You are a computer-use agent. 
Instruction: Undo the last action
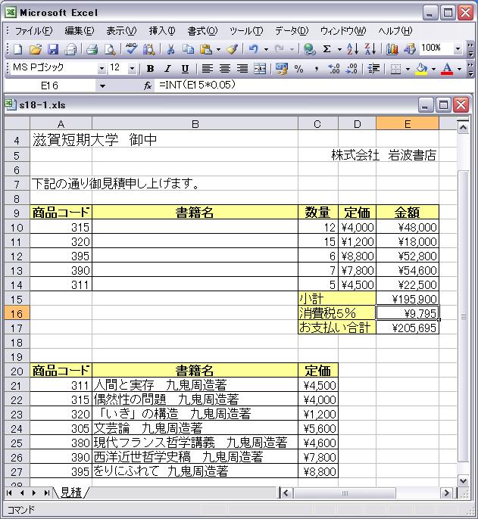coord(254,50)
